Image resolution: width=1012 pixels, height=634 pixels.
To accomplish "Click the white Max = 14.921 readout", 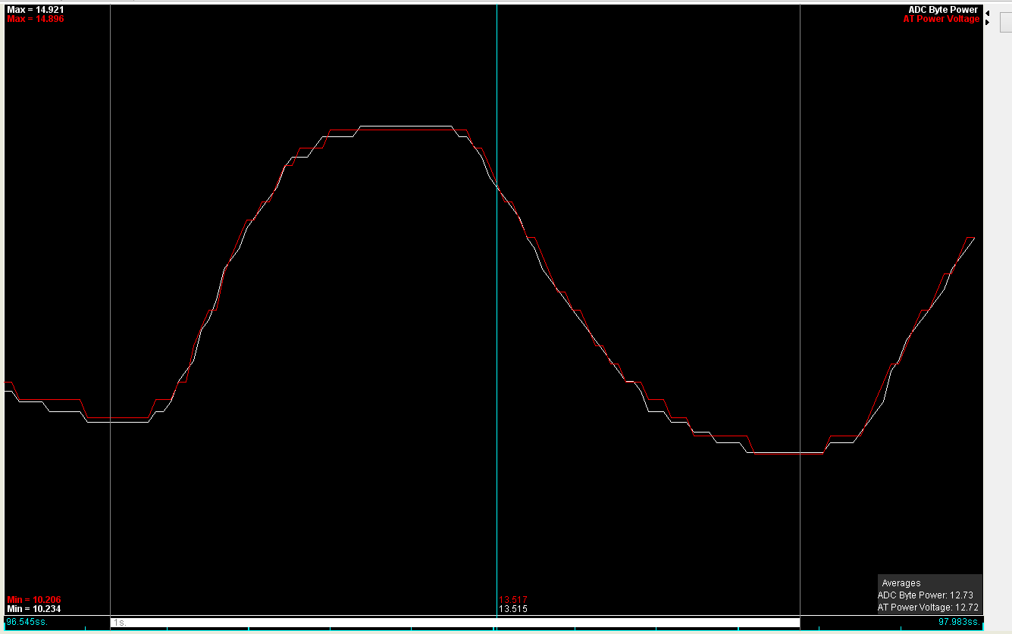I will [x=36, y=10].
